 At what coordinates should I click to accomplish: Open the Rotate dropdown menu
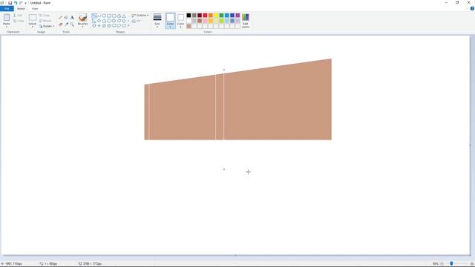click(47, 27)
